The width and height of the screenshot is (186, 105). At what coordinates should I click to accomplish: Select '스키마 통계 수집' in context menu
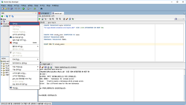coord(24,73)
